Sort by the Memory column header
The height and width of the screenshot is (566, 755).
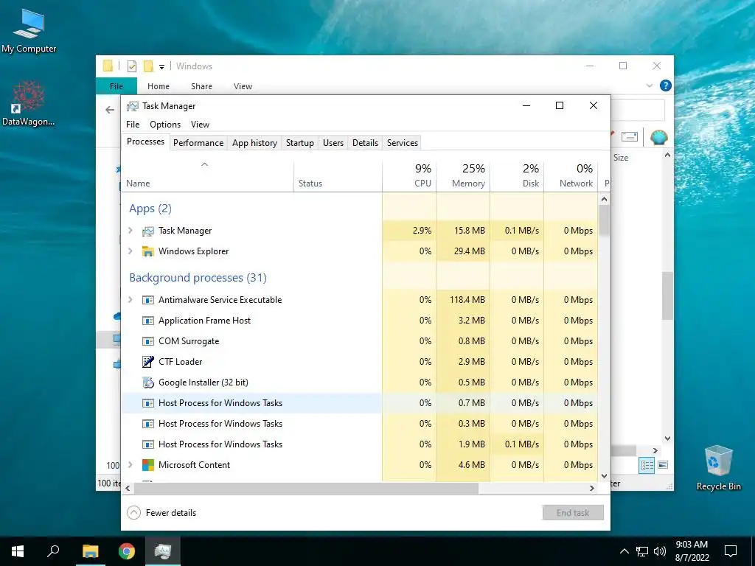[x=463, y=176]
